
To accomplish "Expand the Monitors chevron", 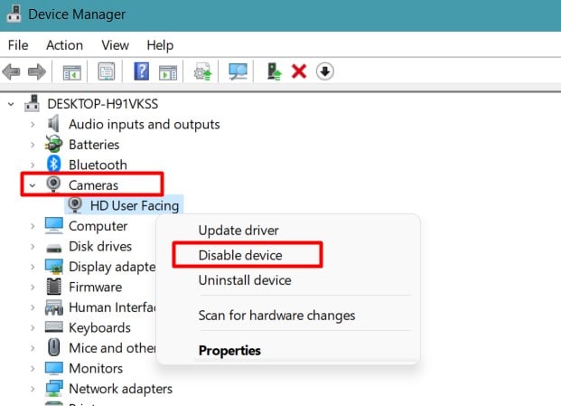I will [x=33, y=368].
